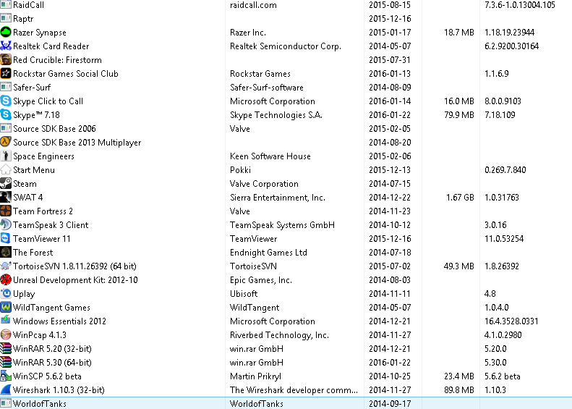The width and height of the screenshot is (572, 409).
Task: Click the Team Fortress 2 icon
Action: tap(6, 211)
